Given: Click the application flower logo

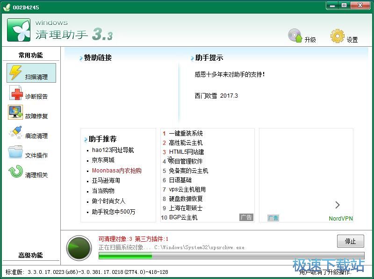Looking at the screenshot, I should coord(19,30).
